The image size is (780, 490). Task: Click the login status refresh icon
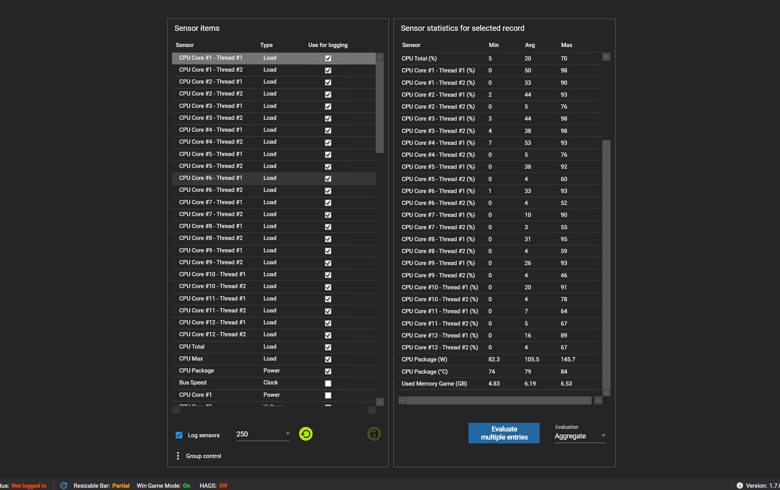[x=64, y=485]
